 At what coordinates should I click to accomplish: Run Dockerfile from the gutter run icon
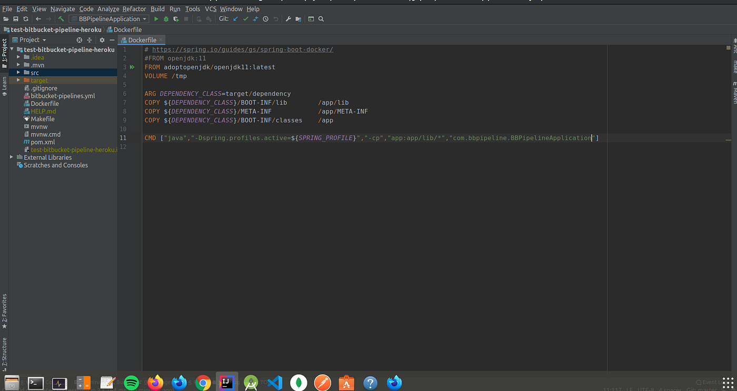(132, 67)
